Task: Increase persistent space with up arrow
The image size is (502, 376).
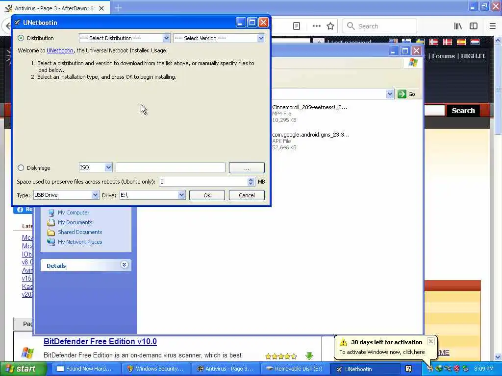Action: point(251,179)
